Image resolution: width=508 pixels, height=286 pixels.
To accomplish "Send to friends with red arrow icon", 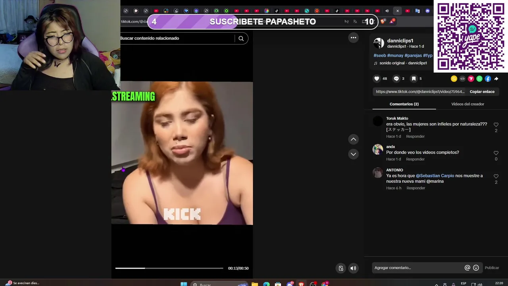I will [x=471, y=79].
